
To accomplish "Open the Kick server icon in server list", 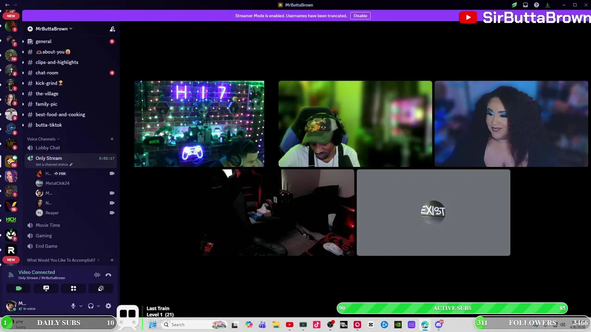I will 11,220.
